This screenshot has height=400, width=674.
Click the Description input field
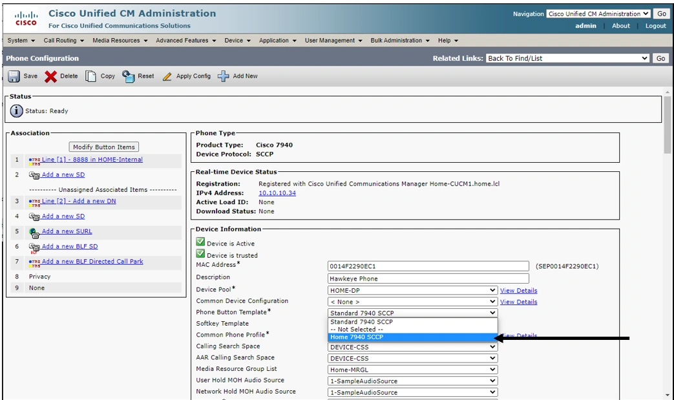pos(428,279)
